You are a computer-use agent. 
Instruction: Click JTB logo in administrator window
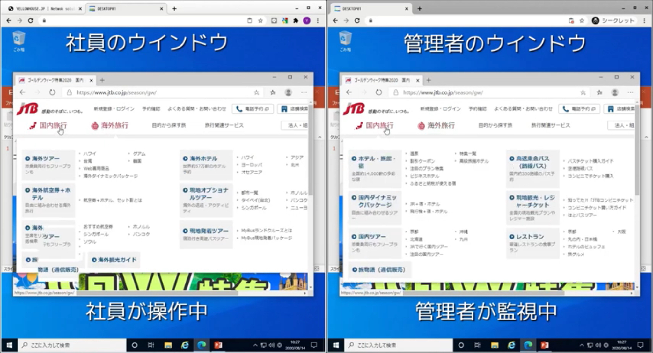coord(354,109)
